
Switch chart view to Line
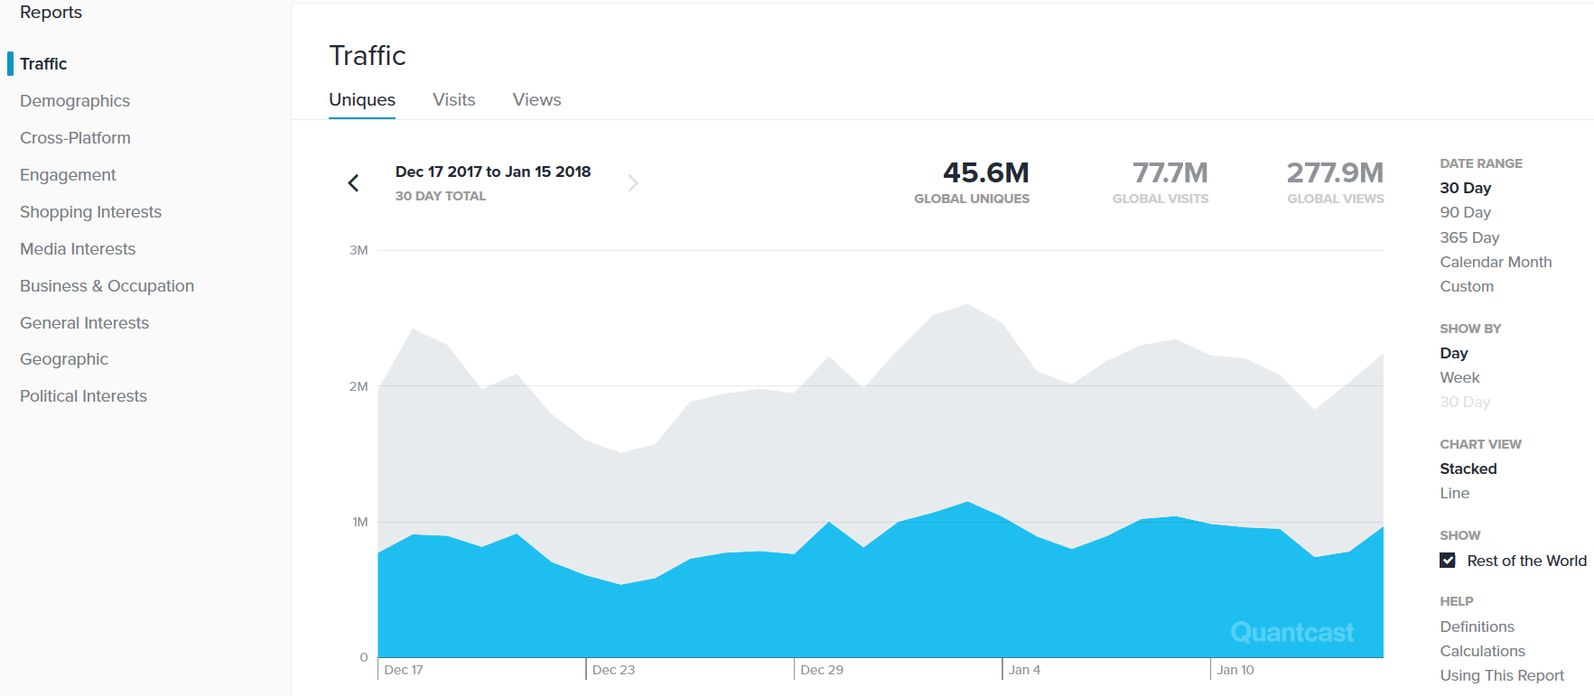[1454, 493]
